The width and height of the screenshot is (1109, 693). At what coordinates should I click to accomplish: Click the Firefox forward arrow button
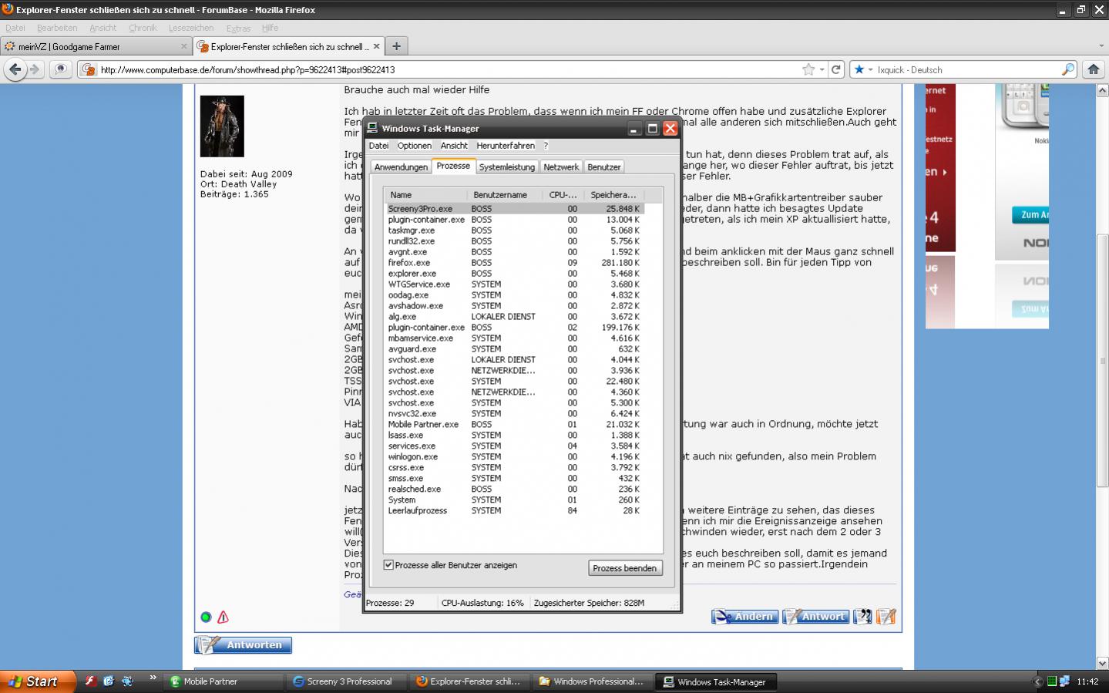click(35, 69)
